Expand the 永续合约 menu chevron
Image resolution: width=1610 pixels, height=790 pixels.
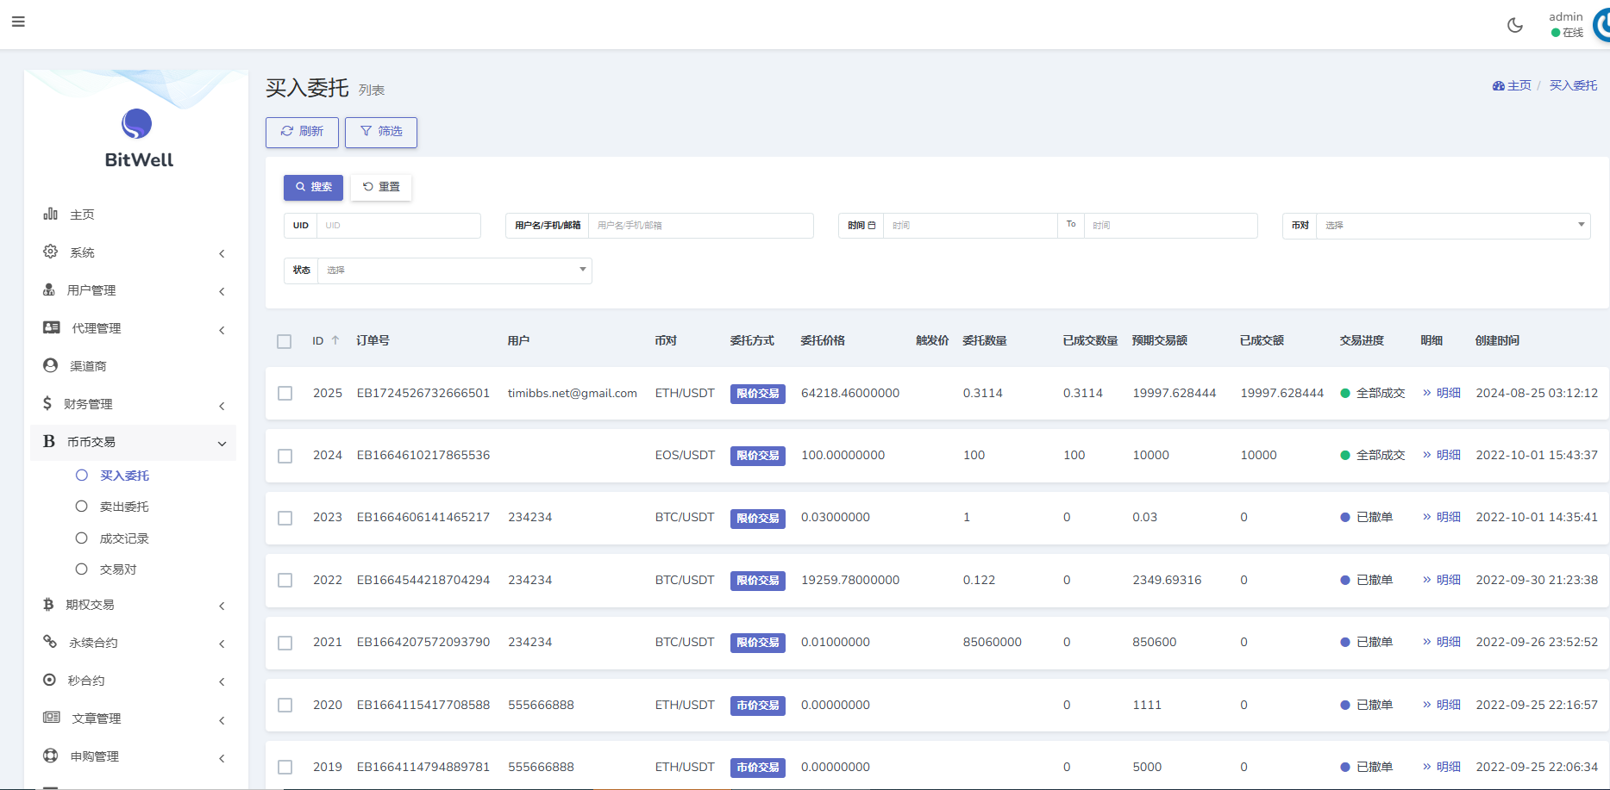click(x=222, y=644)
